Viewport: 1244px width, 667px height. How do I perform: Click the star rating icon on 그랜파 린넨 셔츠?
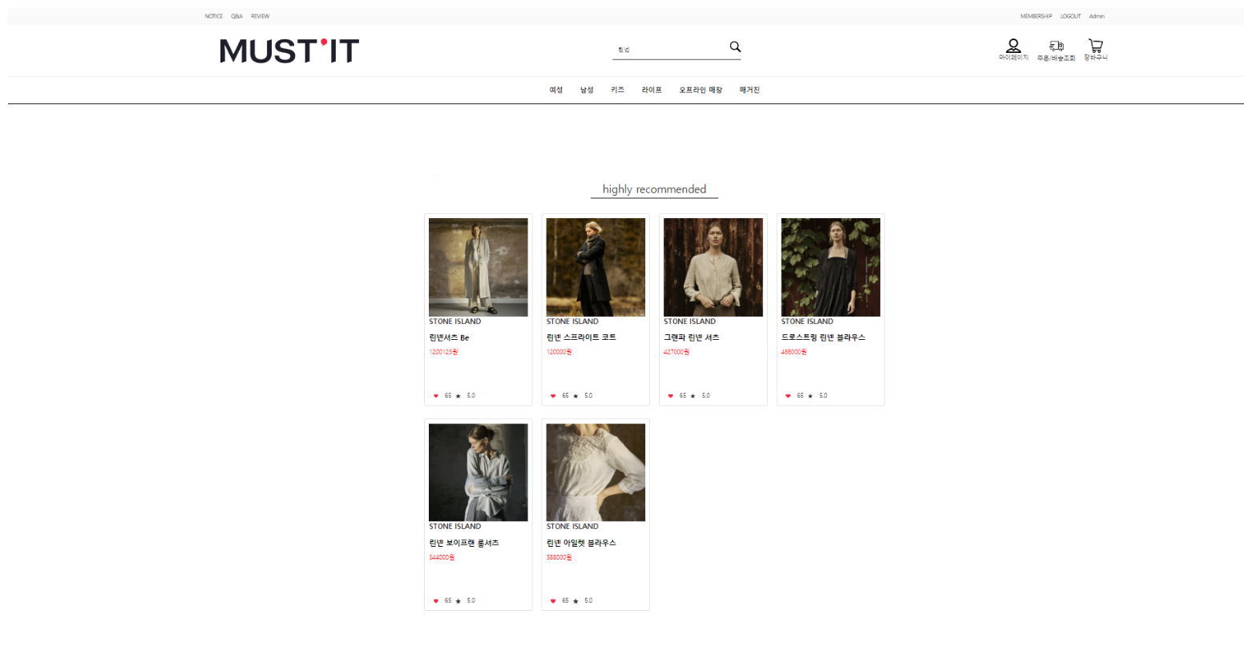[692, 395]
